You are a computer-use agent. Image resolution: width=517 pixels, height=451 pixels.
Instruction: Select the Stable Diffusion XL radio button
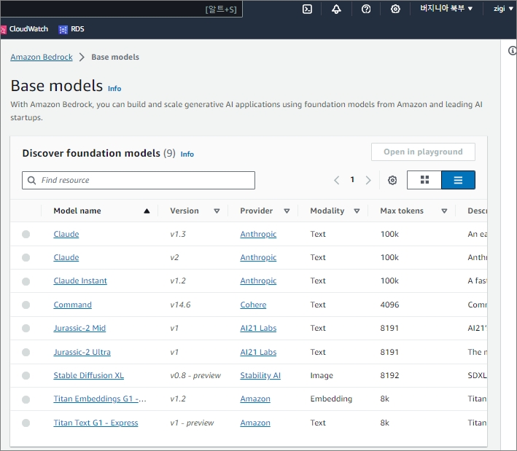click(26, 375)
